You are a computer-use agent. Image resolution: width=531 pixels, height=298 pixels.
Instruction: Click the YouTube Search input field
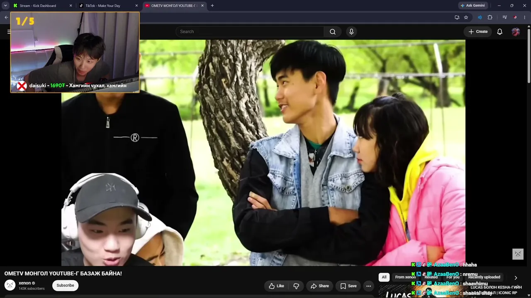250,31
